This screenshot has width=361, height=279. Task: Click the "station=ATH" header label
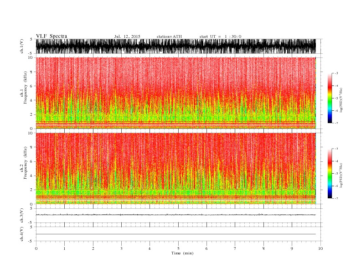(169, 36)
